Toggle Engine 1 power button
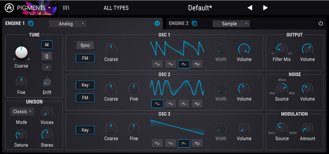The image size is (329, 154). pyautogui.click(x=157, y=23)
